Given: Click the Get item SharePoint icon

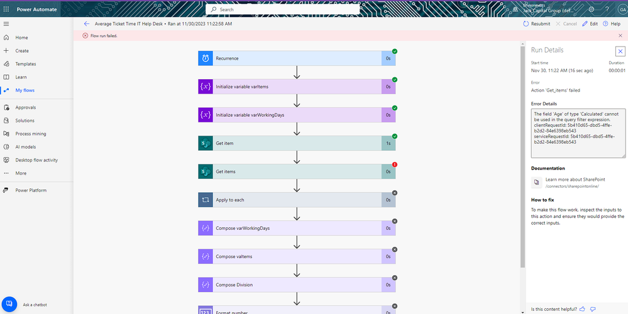Looking at the screenshot, I should click(206, 143).
